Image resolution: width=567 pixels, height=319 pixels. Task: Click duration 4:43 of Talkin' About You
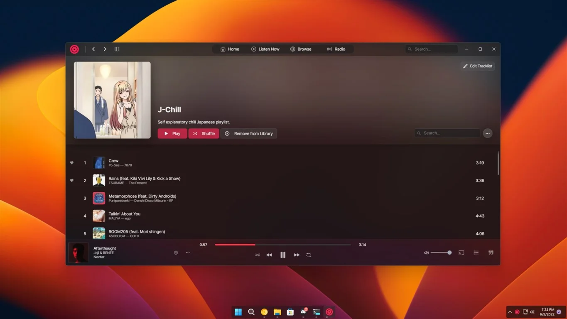[480, 216]
